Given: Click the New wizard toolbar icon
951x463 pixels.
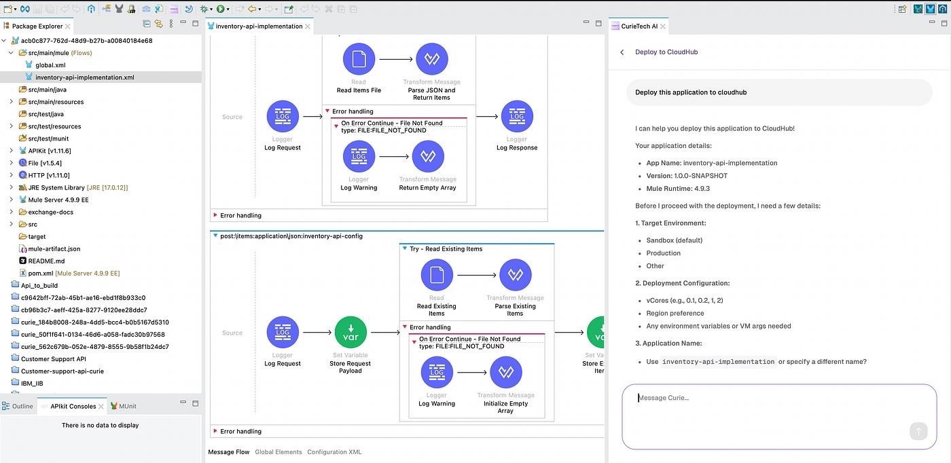Looking at the screenshot, I should (x=7, y=9).
